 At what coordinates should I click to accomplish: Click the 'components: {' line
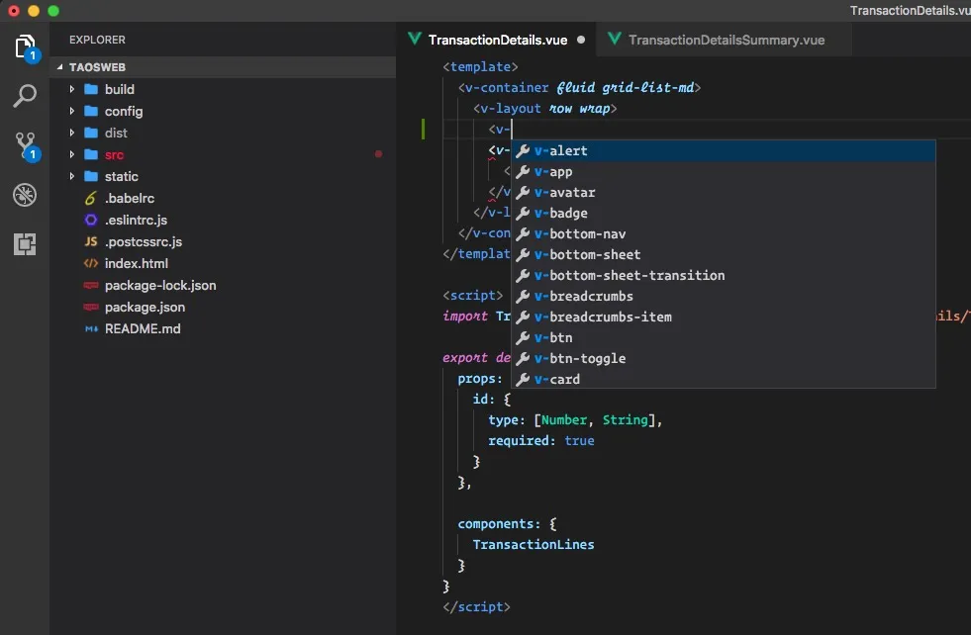(507, 523)
